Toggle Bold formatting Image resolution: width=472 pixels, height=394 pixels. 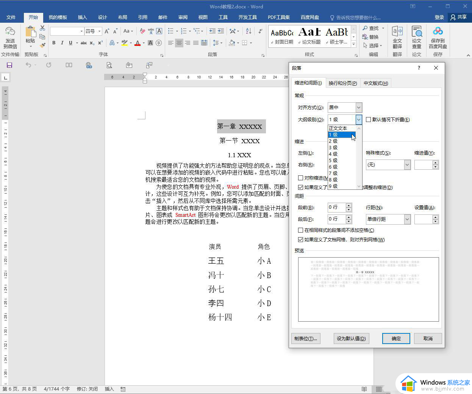click(54, 43)
